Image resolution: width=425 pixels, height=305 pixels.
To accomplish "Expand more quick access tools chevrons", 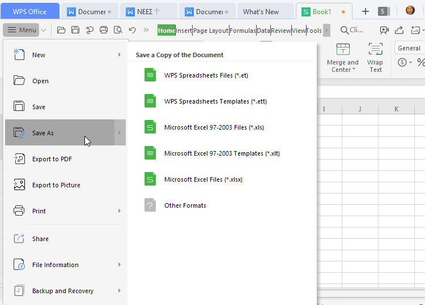I will point(146,30).
